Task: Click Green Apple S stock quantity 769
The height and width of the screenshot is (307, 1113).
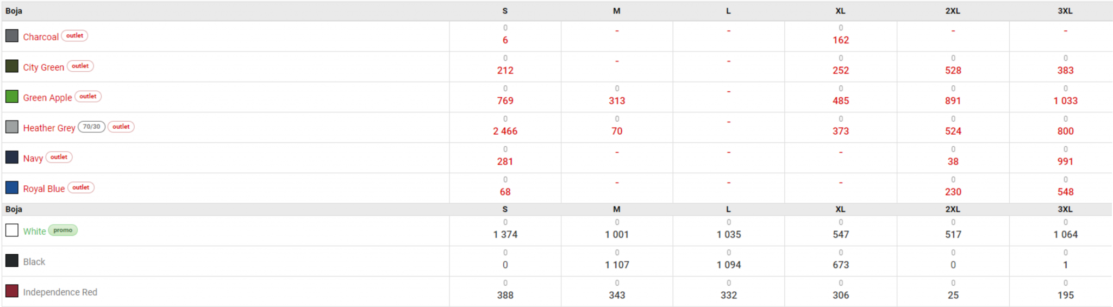Action: (x=505, y=101)
